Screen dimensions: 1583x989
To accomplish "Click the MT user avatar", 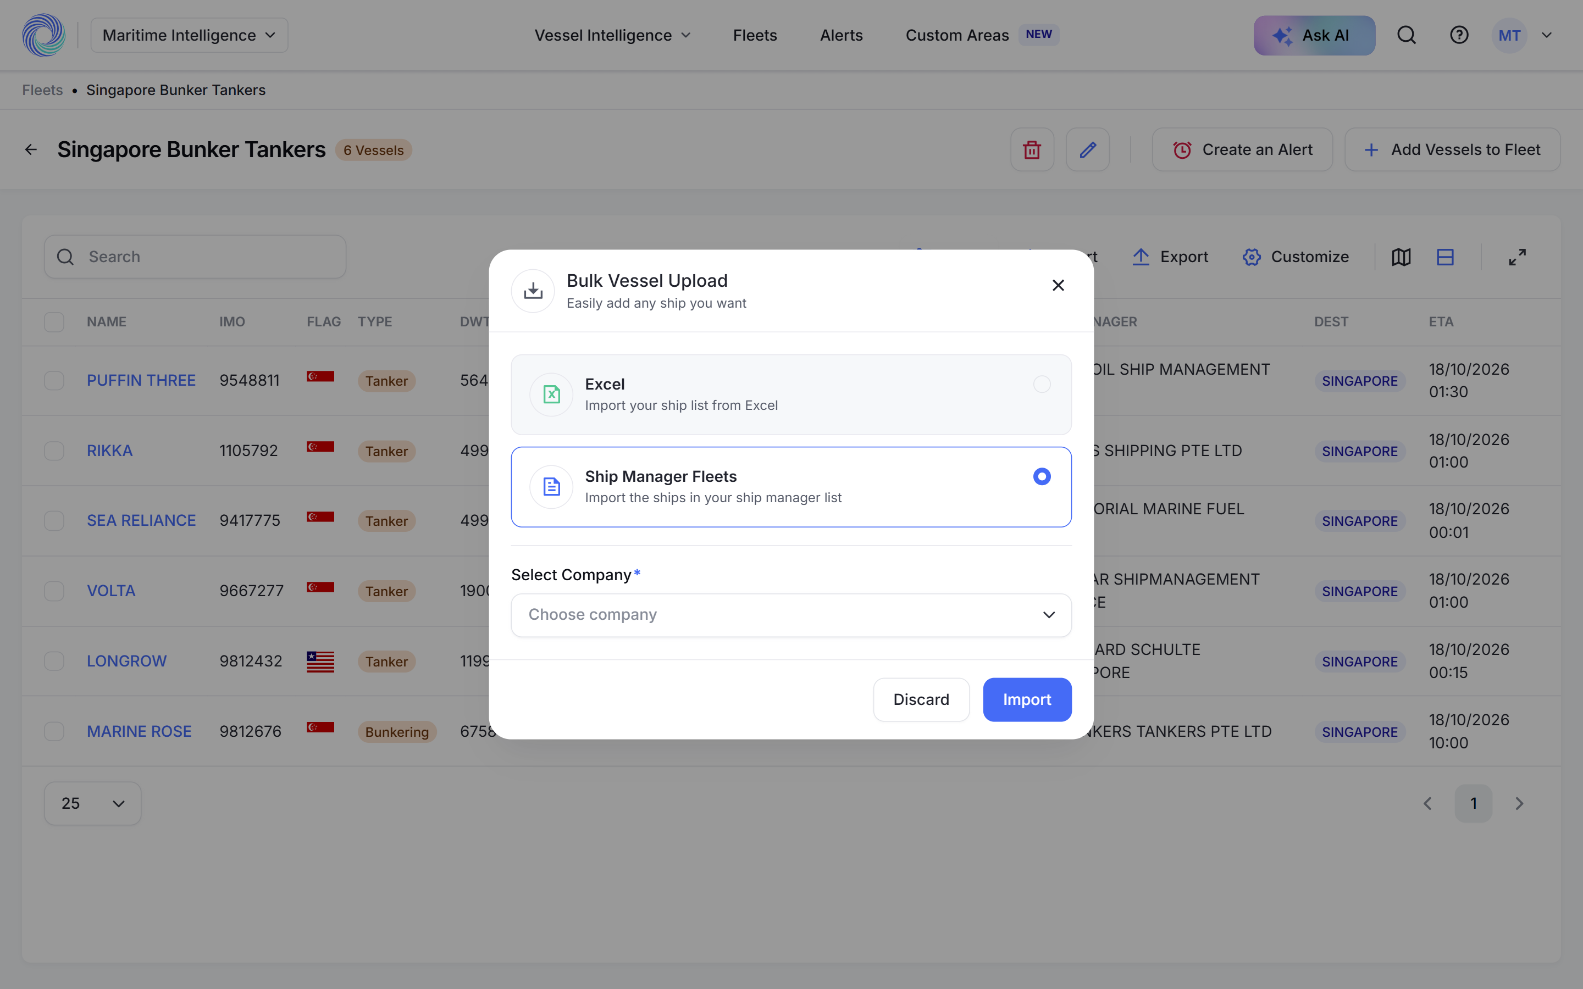I will click(1509, 35).
